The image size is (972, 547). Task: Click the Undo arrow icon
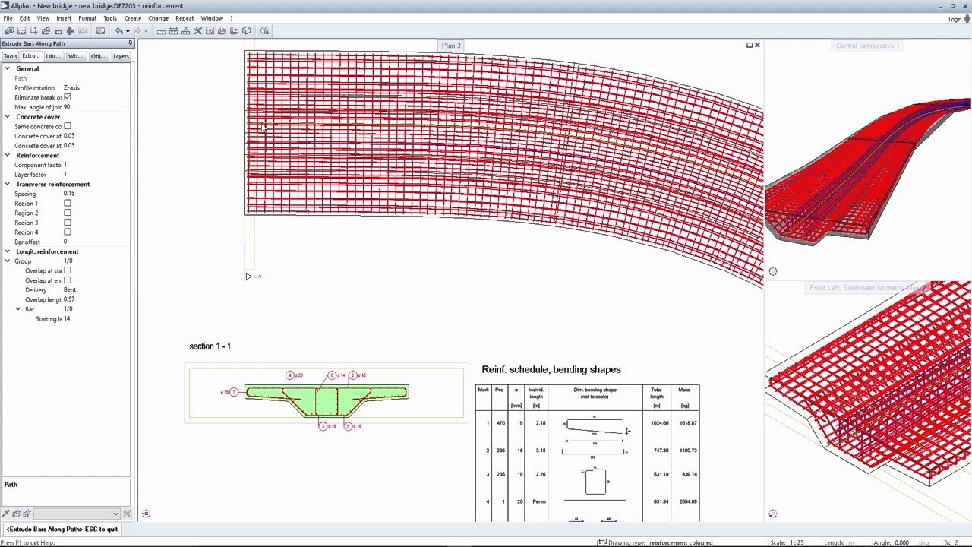tap(119, 31)
